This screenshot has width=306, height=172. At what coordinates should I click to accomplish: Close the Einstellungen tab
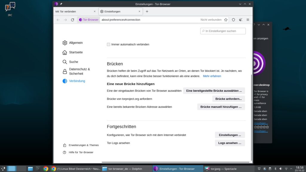139,12
